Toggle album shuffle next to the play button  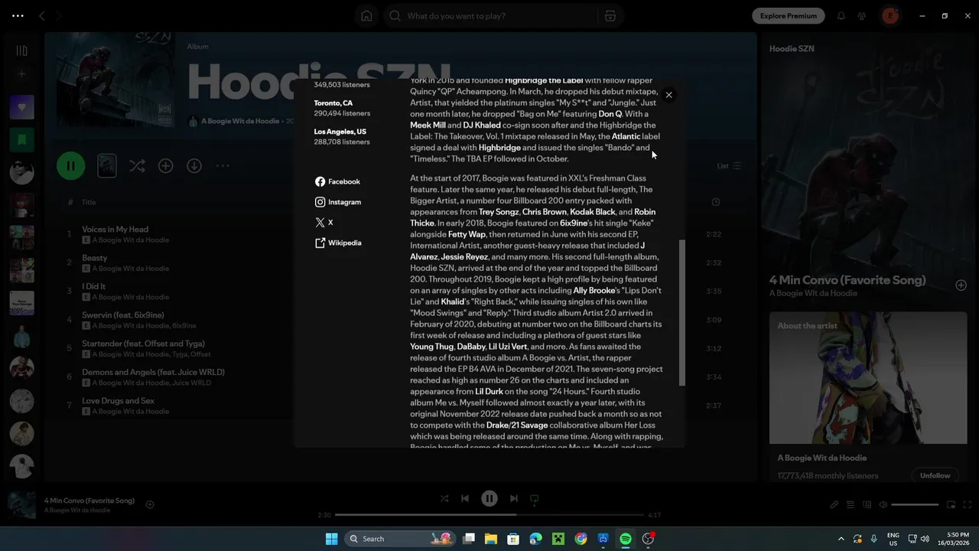coord(137,166)
